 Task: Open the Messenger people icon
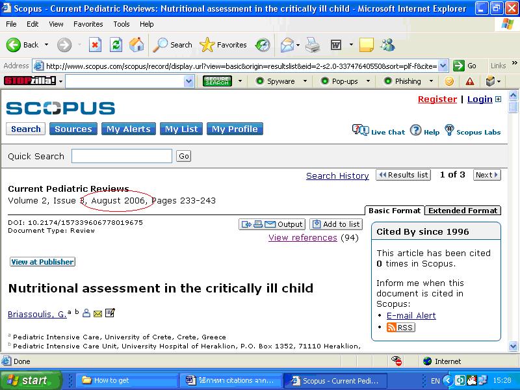387,45
